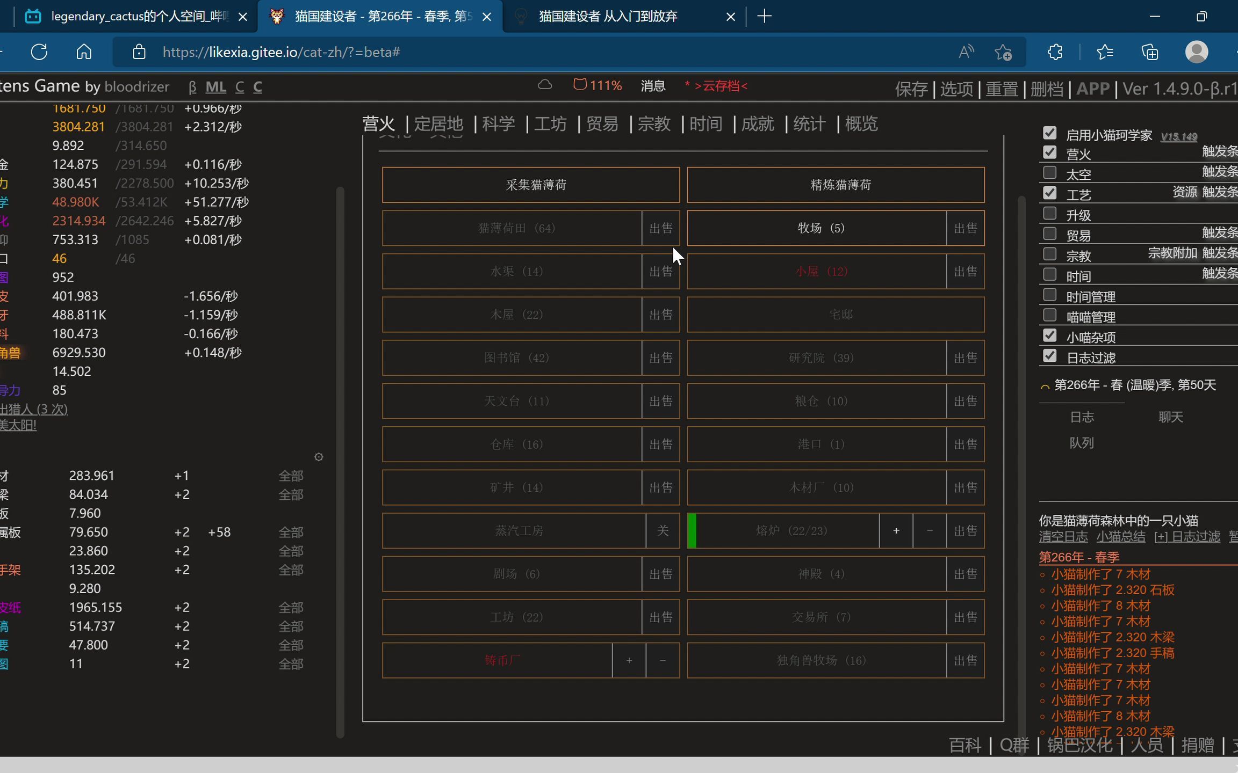Click plus button on 铸币厂 row

tap(629, 660)
